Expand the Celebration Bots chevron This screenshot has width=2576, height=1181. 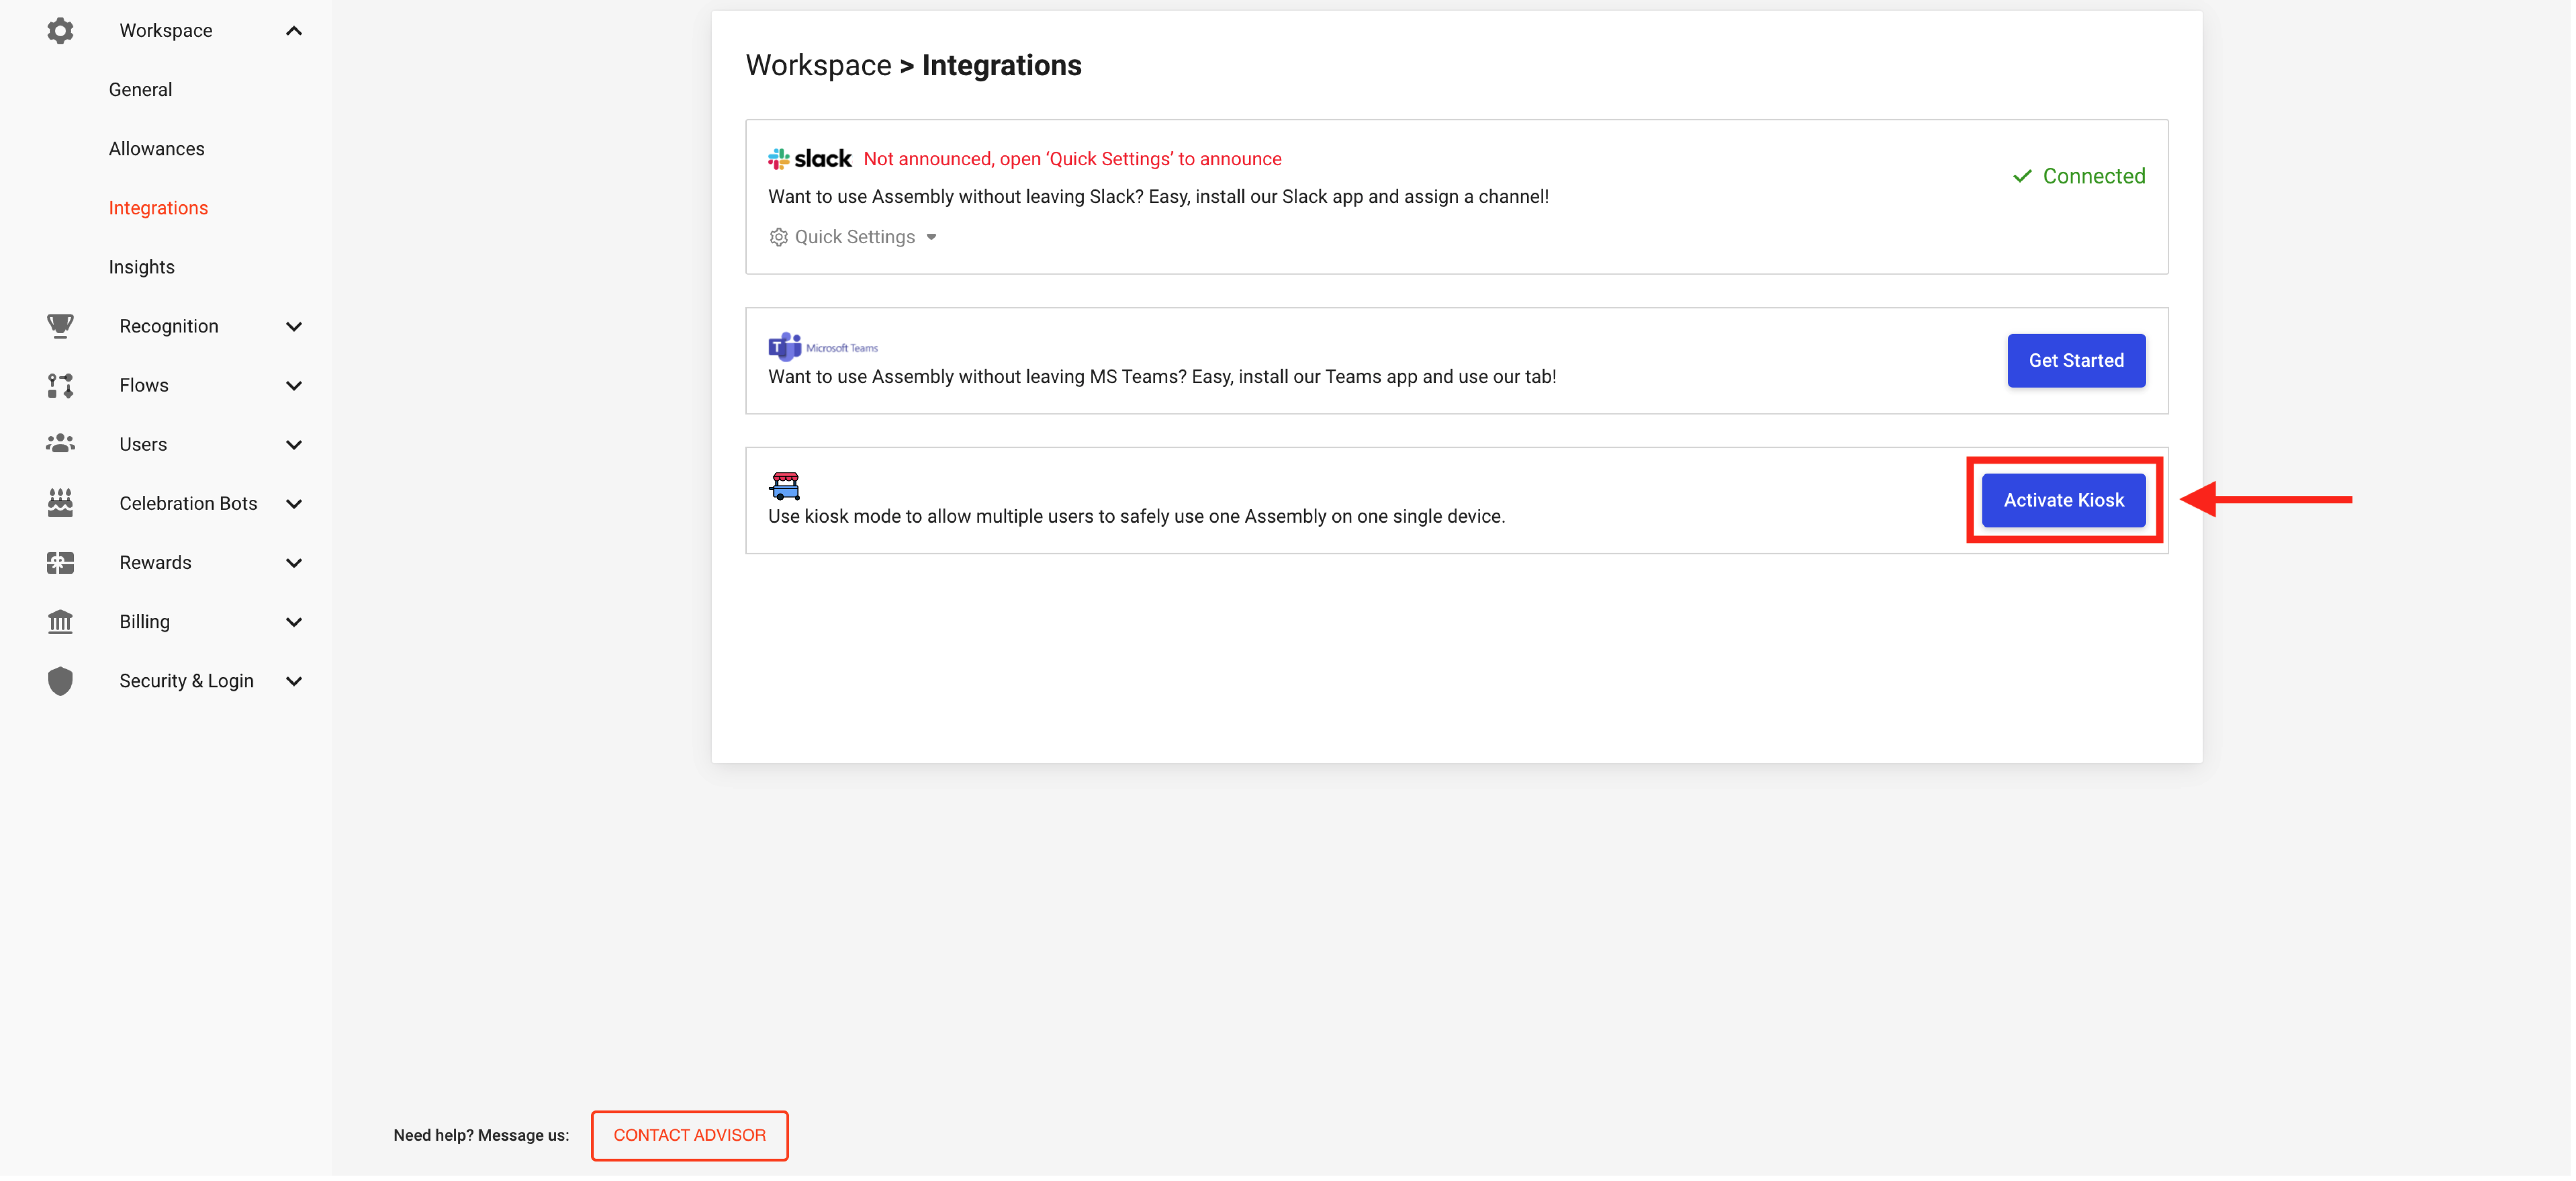(294, 504)
